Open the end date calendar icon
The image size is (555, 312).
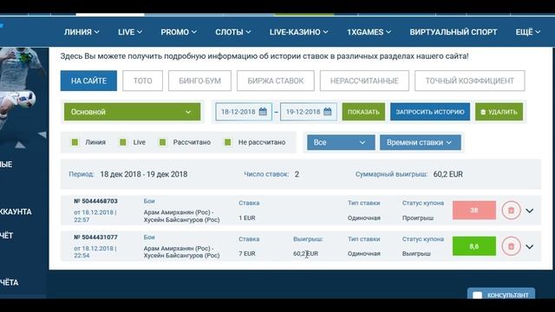click(x=328, y=112)
